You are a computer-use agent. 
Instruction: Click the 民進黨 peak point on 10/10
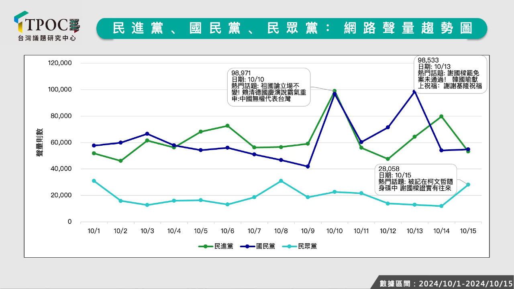point(335,91)
